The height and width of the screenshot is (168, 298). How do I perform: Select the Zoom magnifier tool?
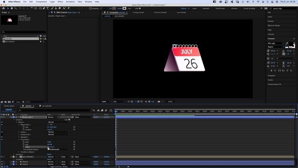[x=15, y=8]
